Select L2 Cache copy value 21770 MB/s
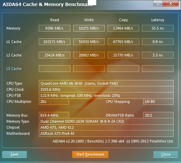This screenshot has height=163, width=181. tap(123, 55)
